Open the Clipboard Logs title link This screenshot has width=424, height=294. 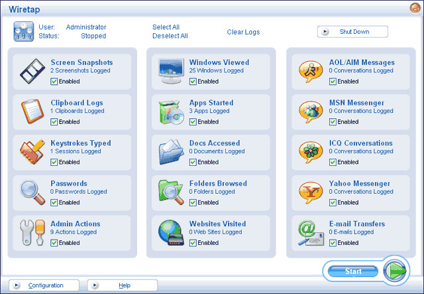[77, 103]
